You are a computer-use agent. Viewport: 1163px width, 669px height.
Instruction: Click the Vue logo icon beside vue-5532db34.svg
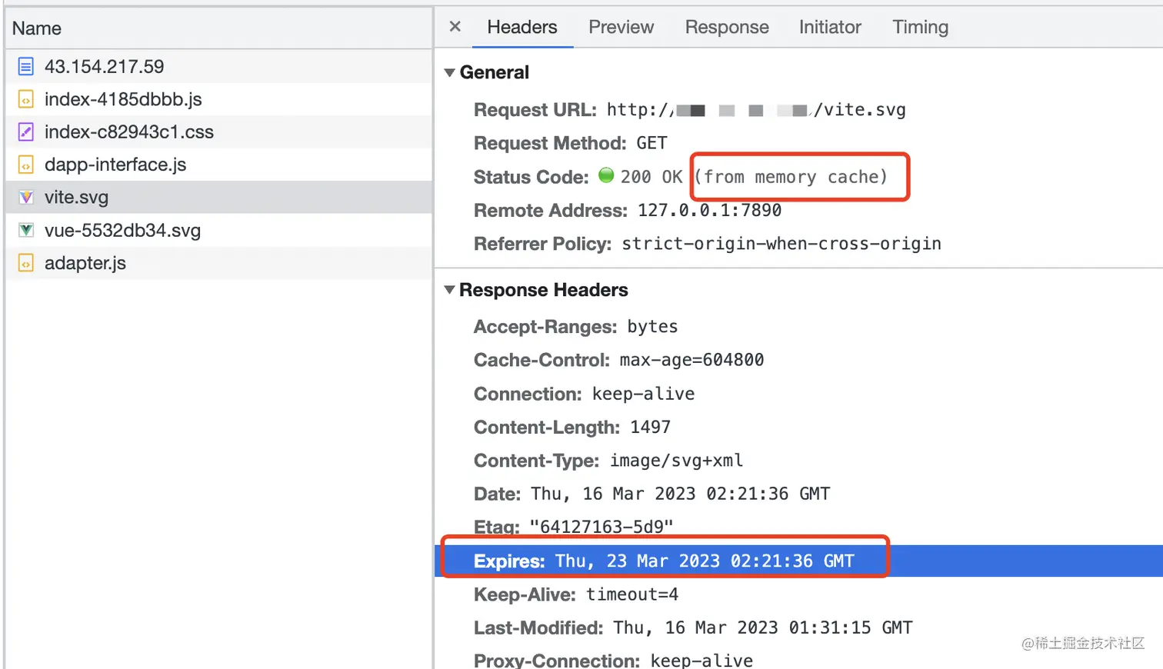pos(25,230)
